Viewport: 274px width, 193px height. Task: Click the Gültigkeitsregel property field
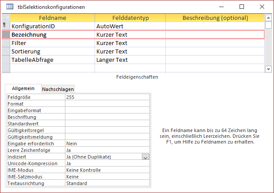tap(107, 130)
